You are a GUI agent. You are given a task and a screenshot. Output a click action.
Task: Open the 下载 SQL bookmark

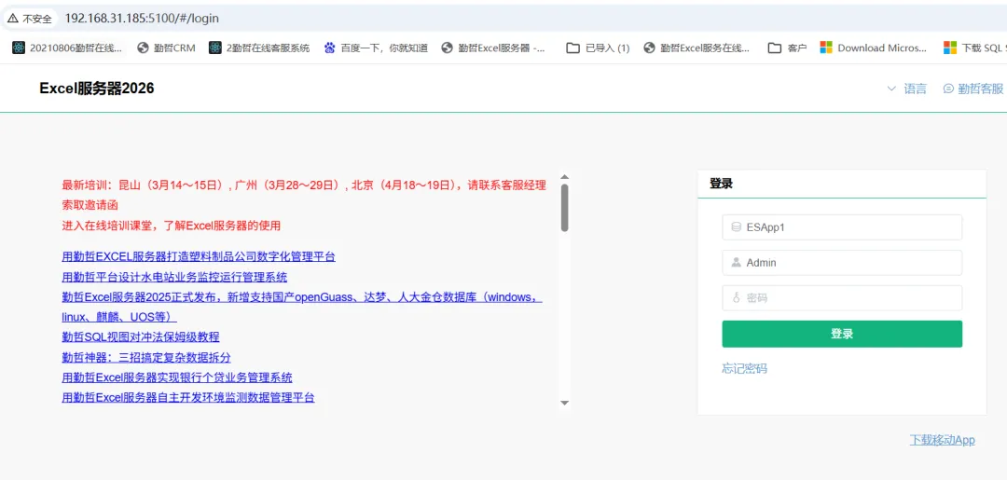coord(975,48)
